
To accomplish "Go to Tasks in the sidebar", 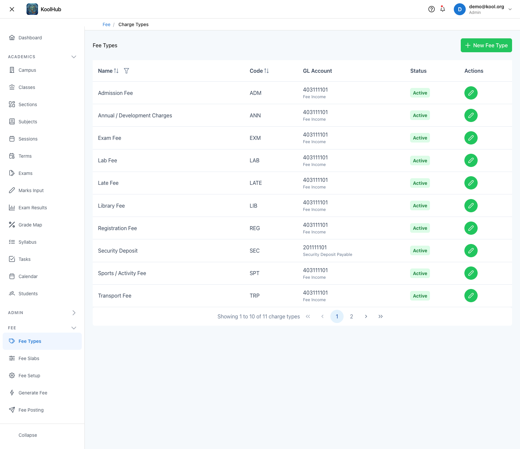I will 42,259.
